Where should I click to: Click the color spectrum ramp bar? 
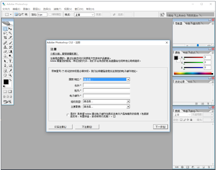point(193,73)
